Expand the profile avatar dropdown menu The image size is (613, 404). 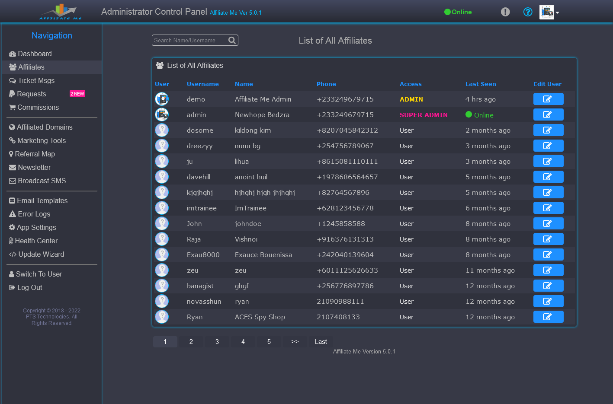(x=549, y=12)
